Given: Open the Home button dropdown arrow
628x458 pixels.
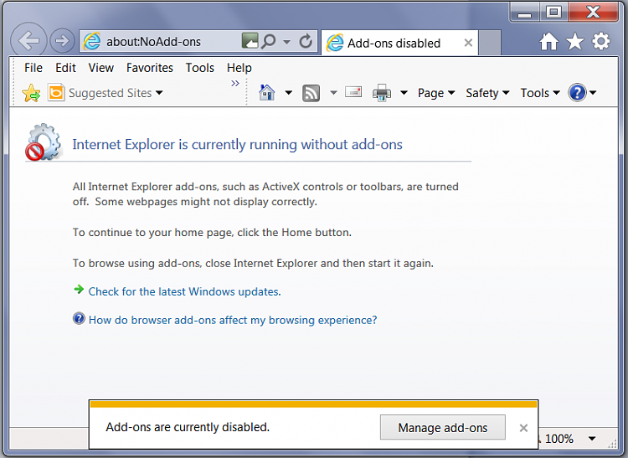Looking at the screenshot, I should 288,93.
